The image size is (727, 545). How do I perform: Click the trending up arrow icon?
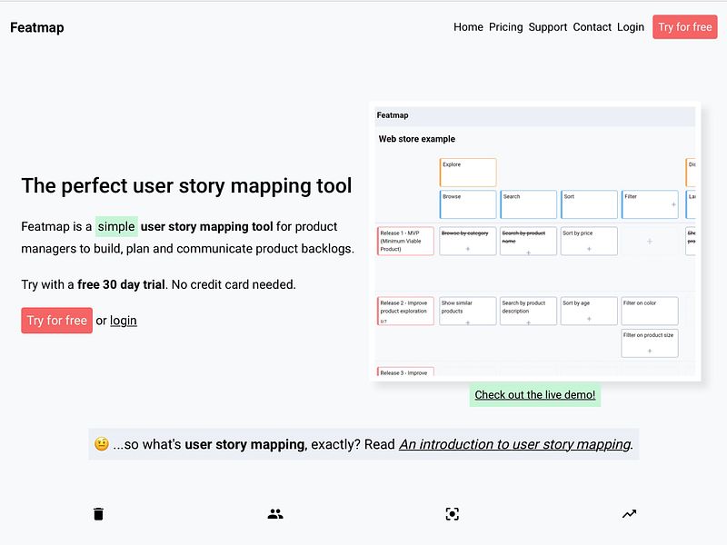(629, 514)
